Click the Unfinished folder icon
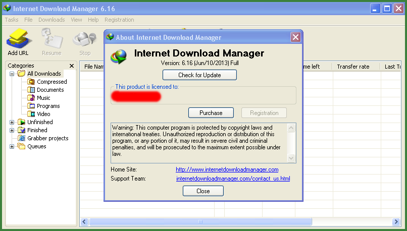407x231 pixels. tap(21, 122)
